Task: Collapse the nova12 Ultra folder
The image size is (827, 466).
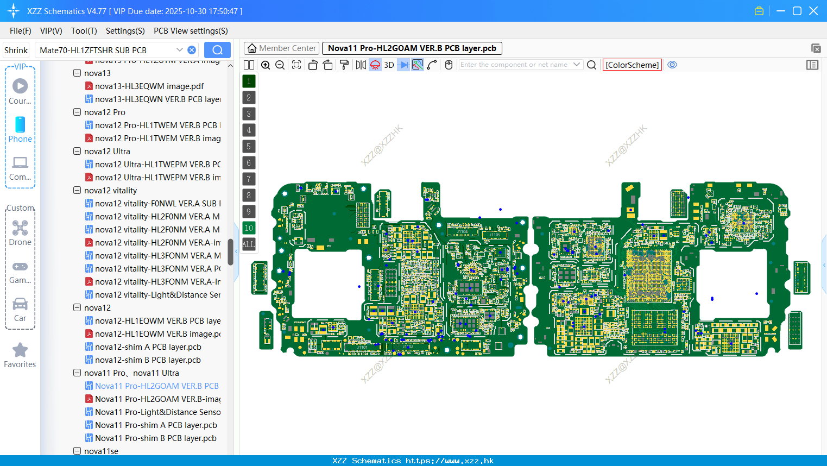Action: pyautogui.click(x=77, y=151)
